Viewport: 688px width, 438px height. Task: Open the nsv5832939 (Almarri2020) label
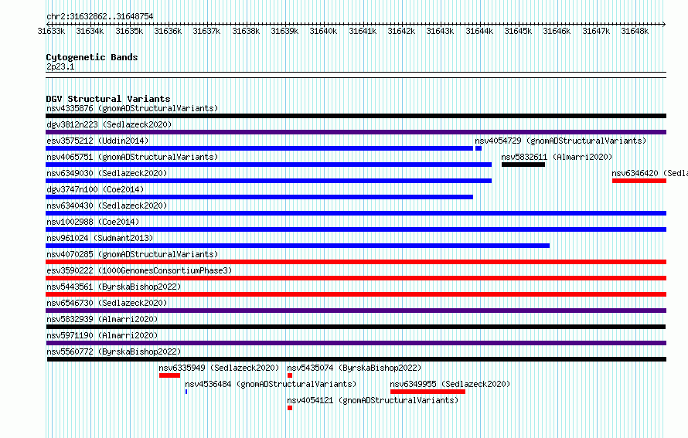pyautogui.click(x=102, y=319)
